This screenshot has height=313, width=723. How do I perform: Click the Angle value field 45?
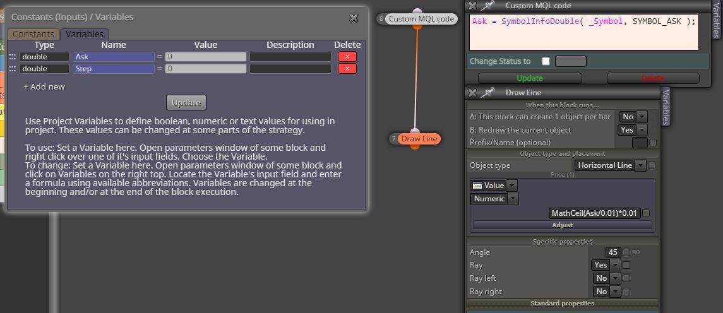[x=612, y=252]
